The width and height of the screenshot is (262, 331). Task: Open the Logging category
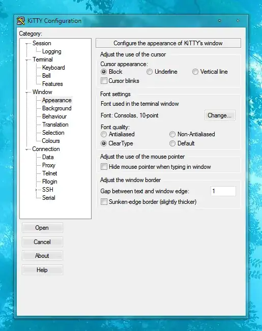(x=51, y=51)
